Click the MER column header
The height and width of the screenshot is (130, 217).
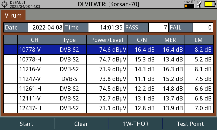[170, 40]
